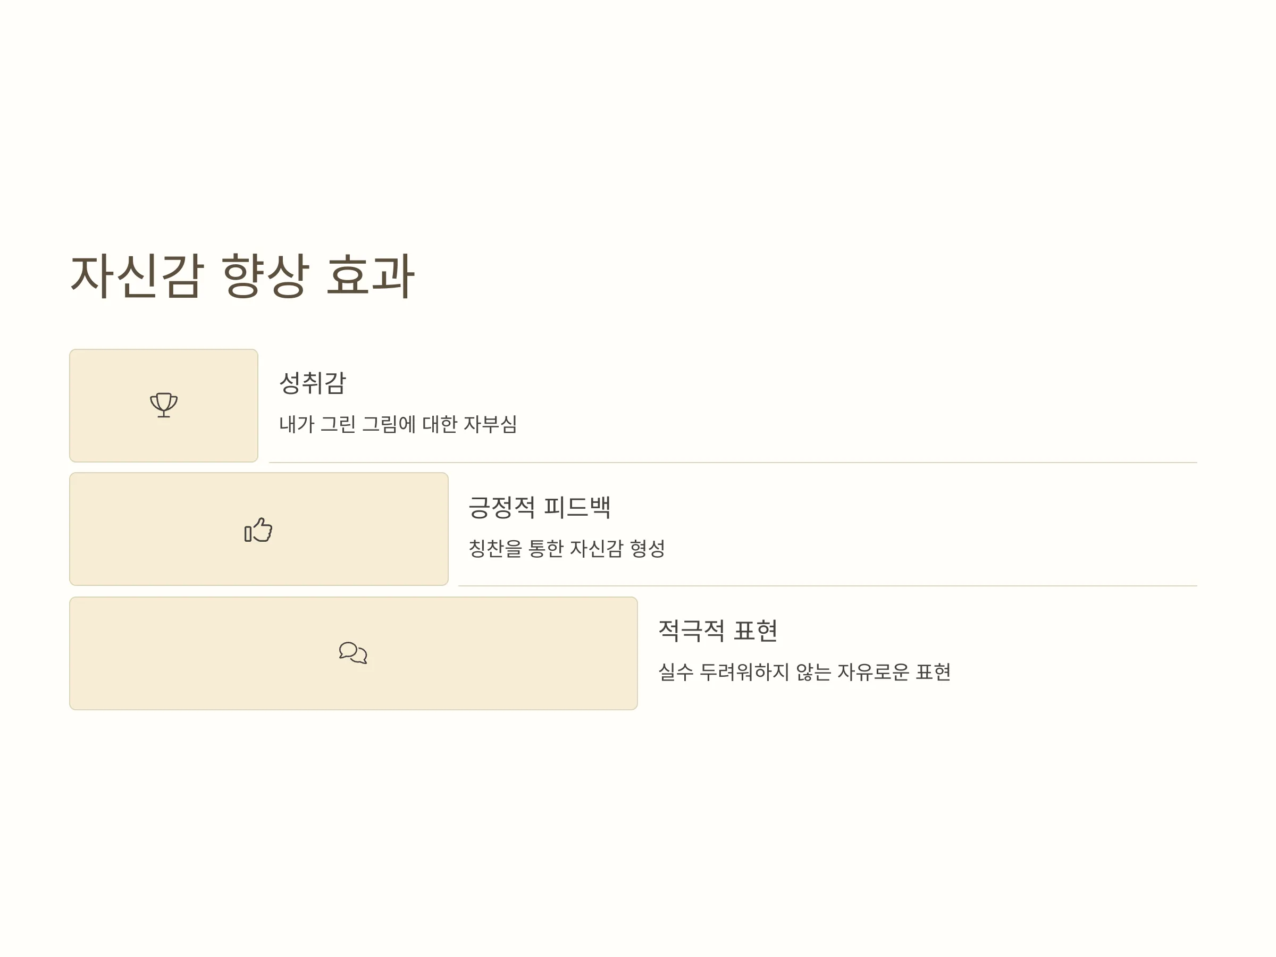Image resolution: width=1276 pixels, height=957 pixels.
Task: Click the 성취감 heading
Action: click(x=313, y=383)
